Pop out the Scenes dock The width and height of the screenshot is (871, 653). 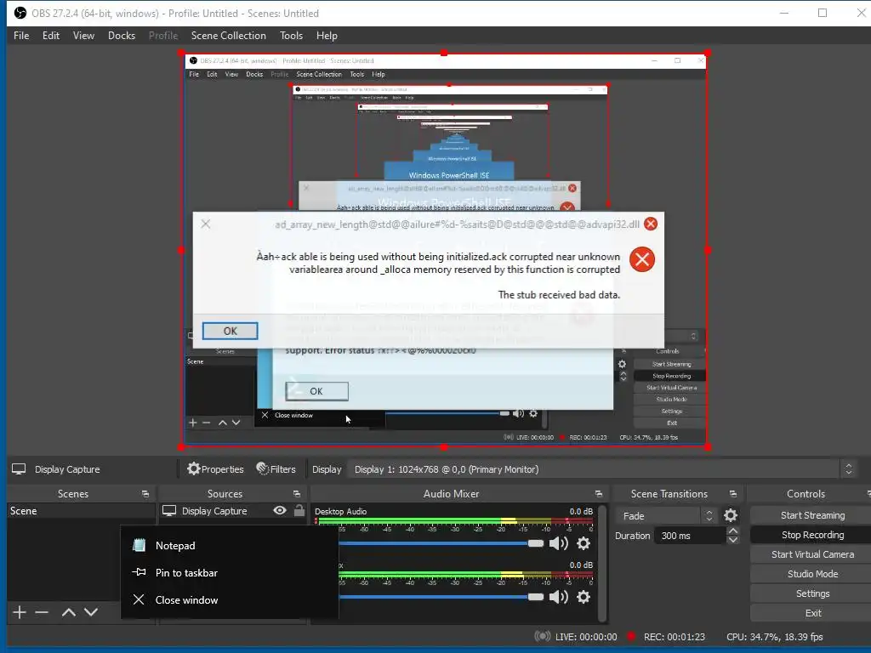145,494
